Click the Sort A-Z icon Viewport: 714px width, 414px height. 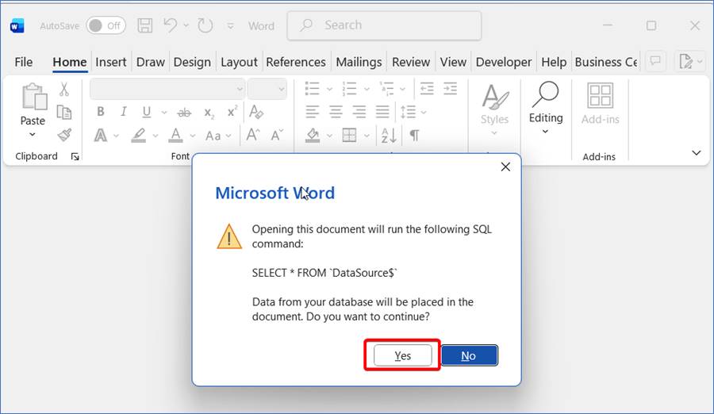(x=389, y=136)
